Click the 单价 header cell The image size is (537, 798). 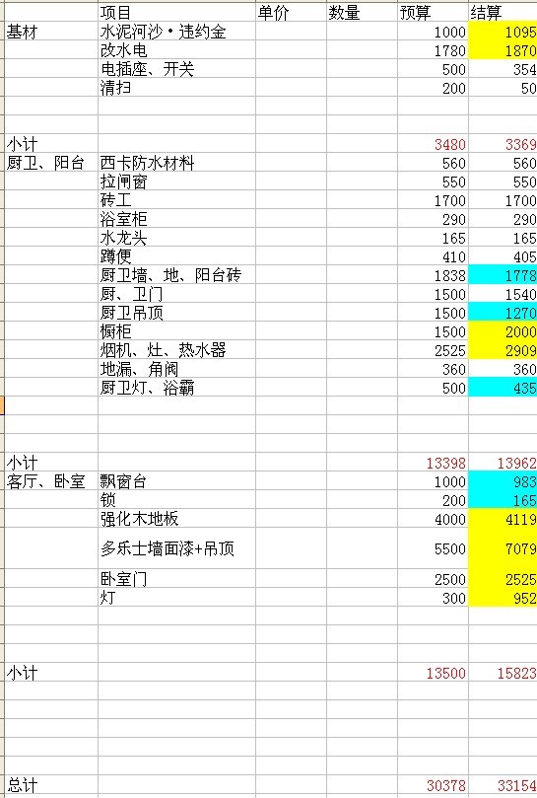point(291,12)
